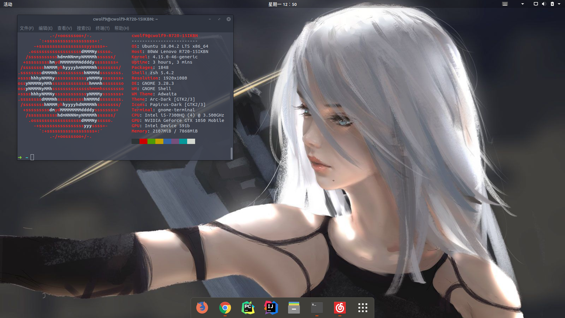This screenshot has height=318, width=565.
Task: Open dropdown arrow beside keyboard indicator
Action: pyautogui.click(x=523, y=4)
